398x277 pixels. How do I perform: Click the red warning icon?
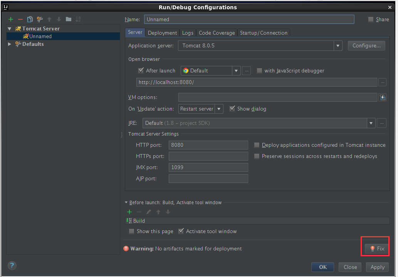click(126, 248)
